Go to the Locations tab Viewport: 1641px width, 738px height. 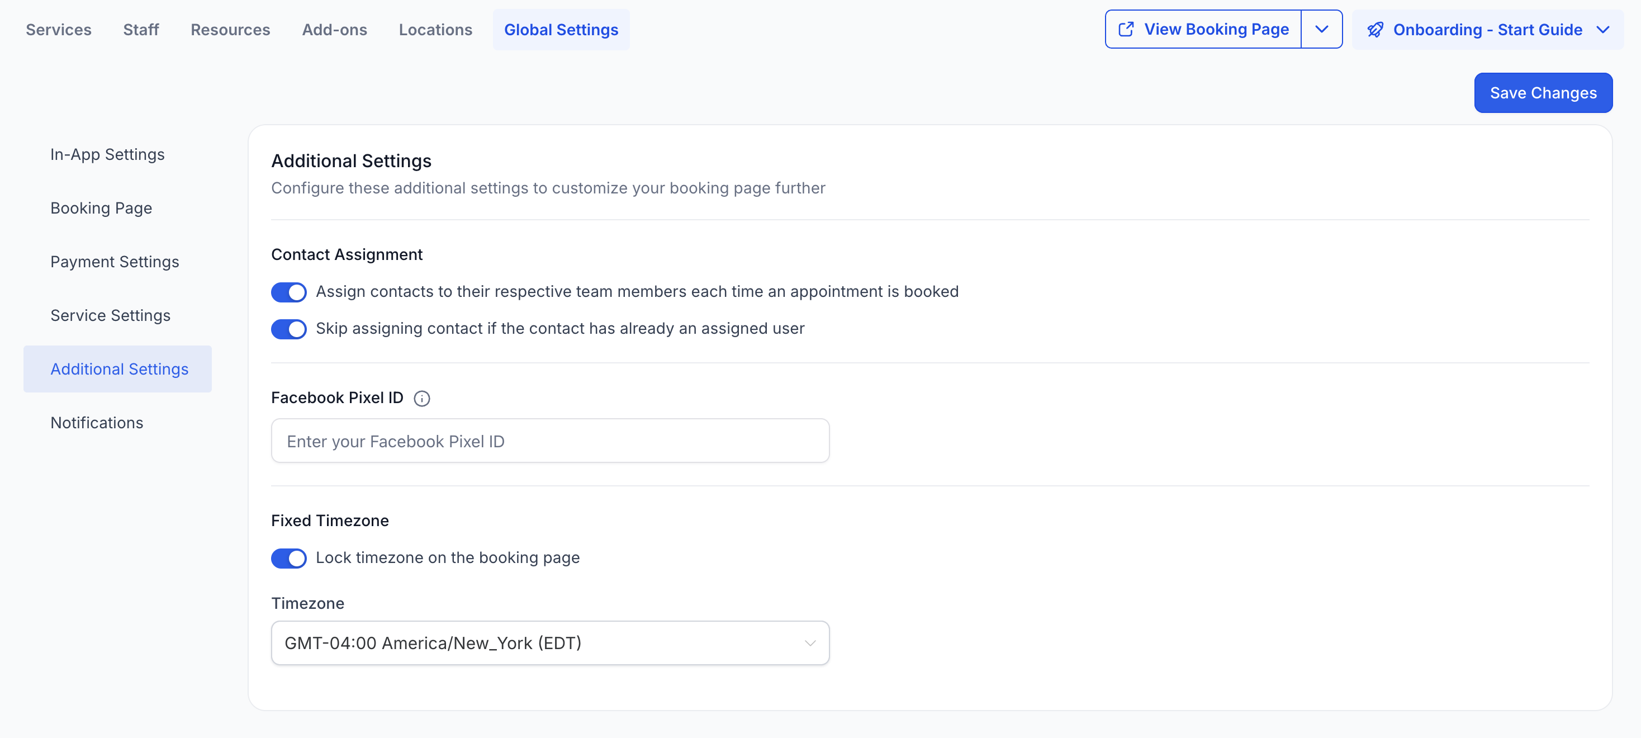point(435,30)
